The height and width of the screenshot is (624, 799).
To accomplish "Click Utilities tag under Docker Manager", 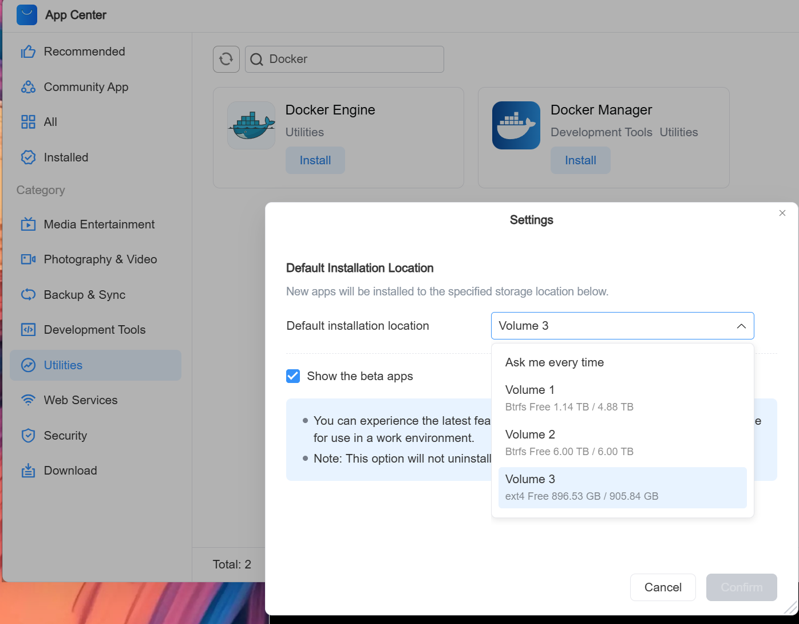I will coord(679,132).
